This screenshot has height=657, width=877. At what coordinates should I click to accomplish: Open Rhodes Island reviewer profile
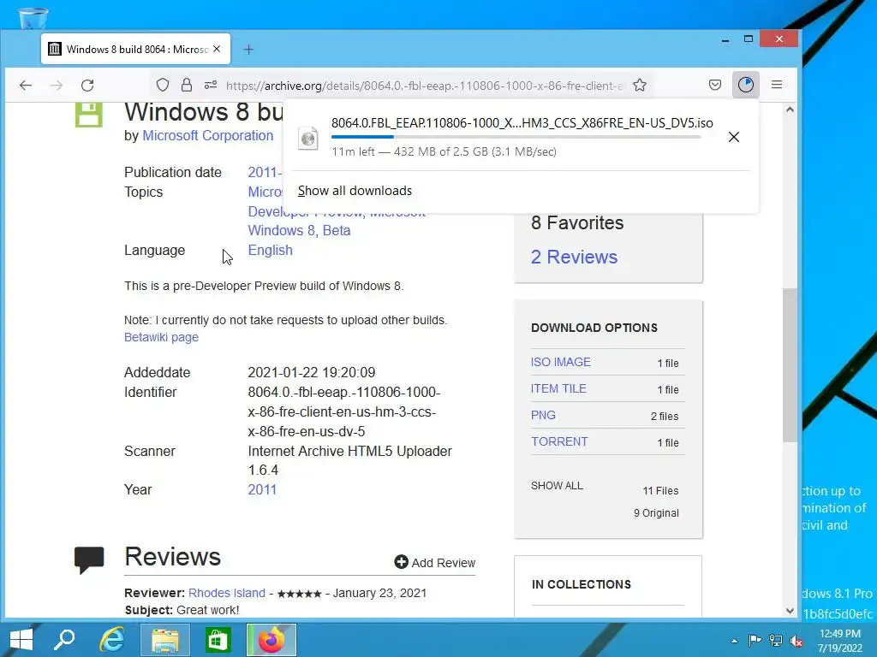[x=226, y=594]
